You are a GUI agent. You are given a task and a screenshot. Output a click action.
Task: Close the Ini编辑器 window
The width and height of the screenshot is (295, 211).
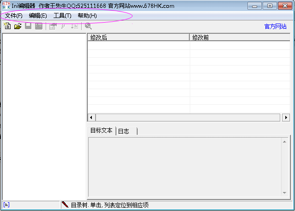click(285, 6)
